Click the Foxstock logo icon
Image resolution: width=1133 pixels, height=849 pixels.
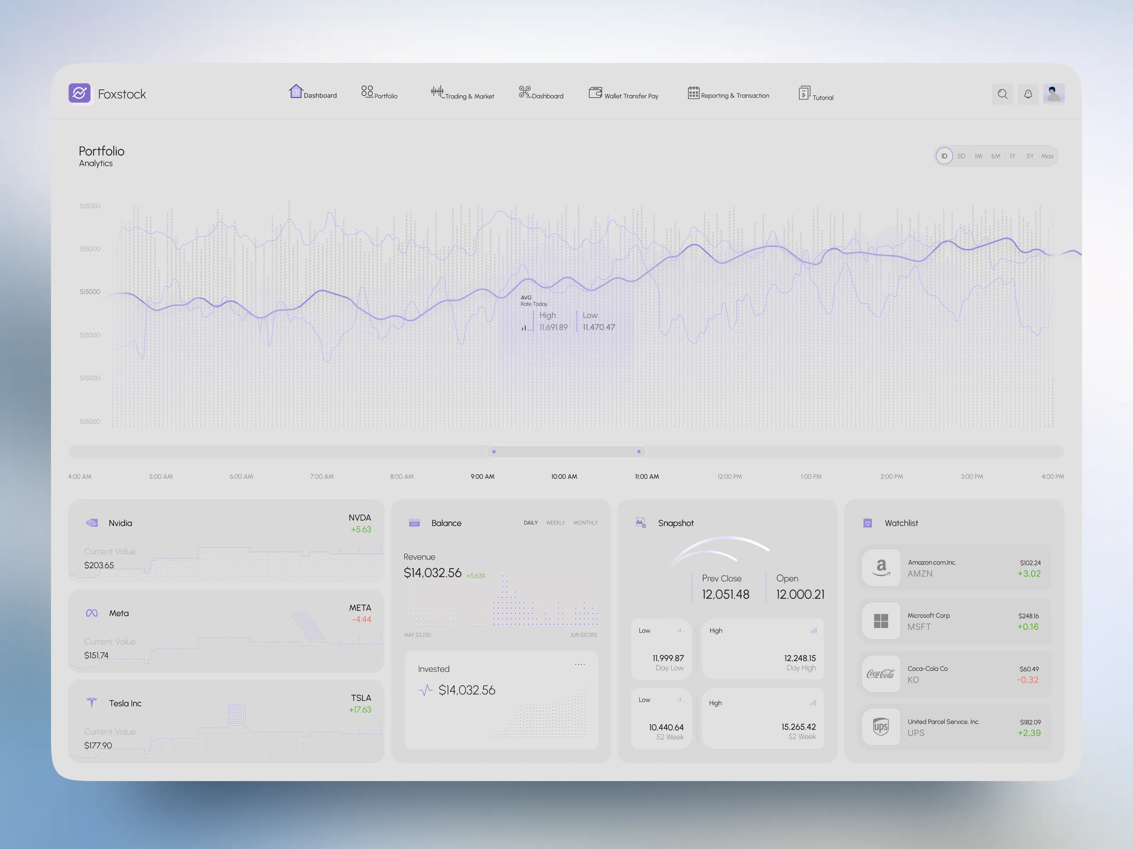[79, 93]
